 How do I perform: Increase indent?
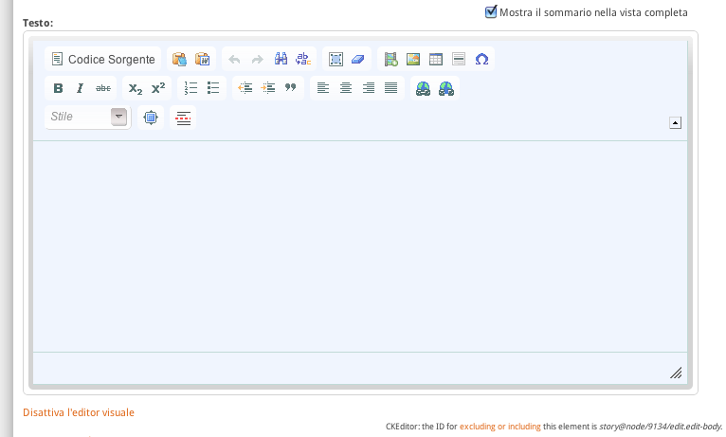click(267, 88)
